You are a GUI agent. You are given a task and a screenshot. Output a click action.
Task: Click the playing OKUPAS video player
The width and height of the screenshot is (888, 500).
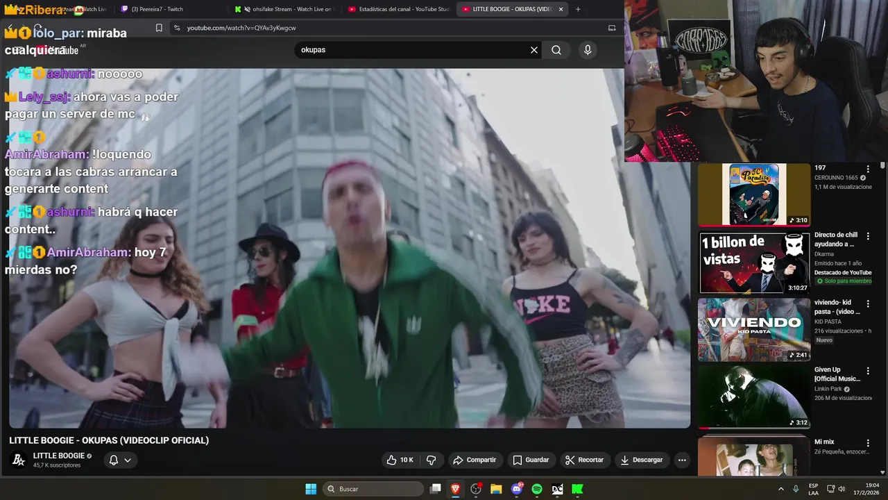[x=350, y=248]
